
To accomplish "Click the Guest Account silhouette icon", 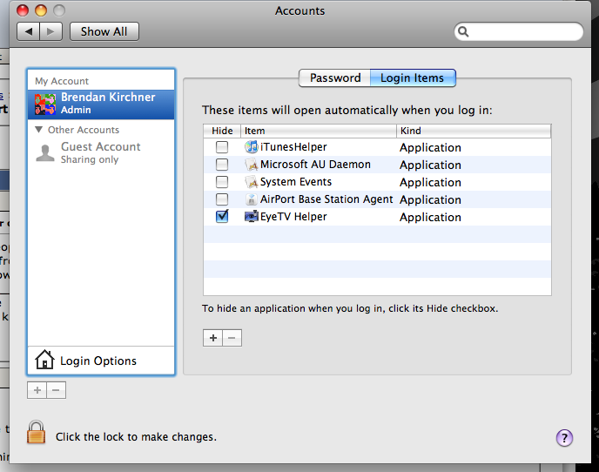I will tap(45, 153).
